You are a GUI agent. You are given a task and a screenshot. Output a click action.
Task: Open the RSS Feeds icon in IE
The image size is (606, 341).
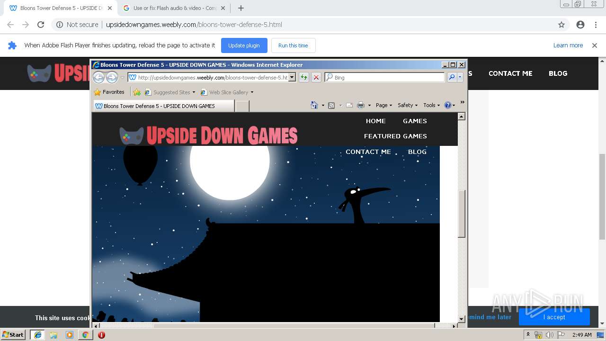coord(331,105)
